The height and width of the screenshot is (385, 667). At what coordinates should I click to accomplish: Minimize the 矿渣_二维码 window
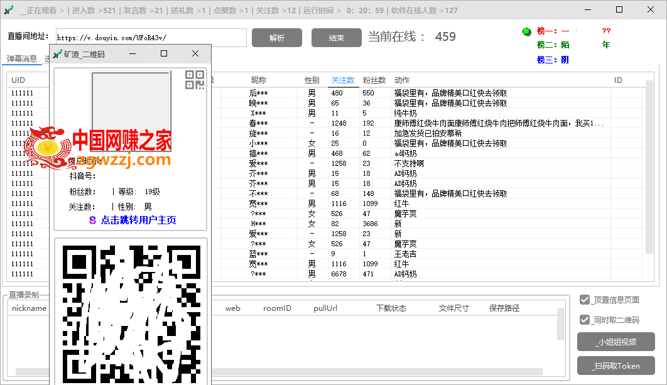click(133, 53)
